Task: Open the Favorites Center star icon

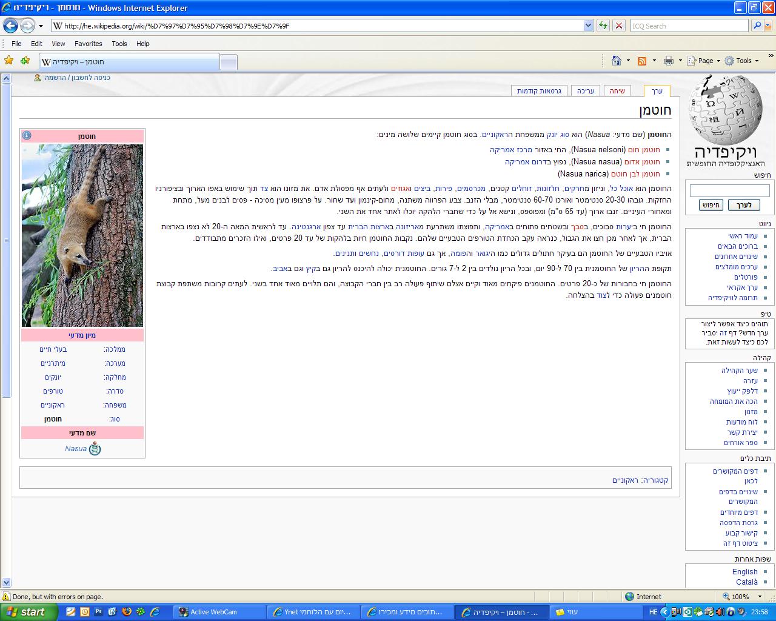Action: tap(8, 61)
